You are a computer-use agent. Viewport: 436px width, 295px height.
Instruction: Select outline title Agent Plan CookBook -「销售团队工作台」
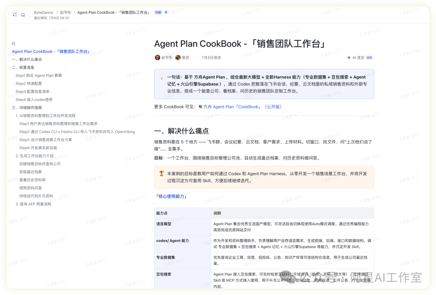51,51
